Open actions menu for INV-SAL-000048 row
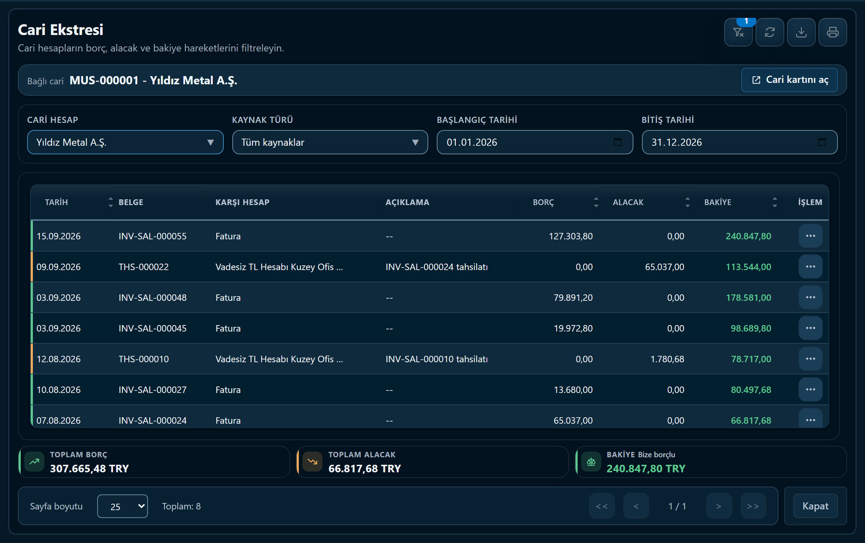 810,297
